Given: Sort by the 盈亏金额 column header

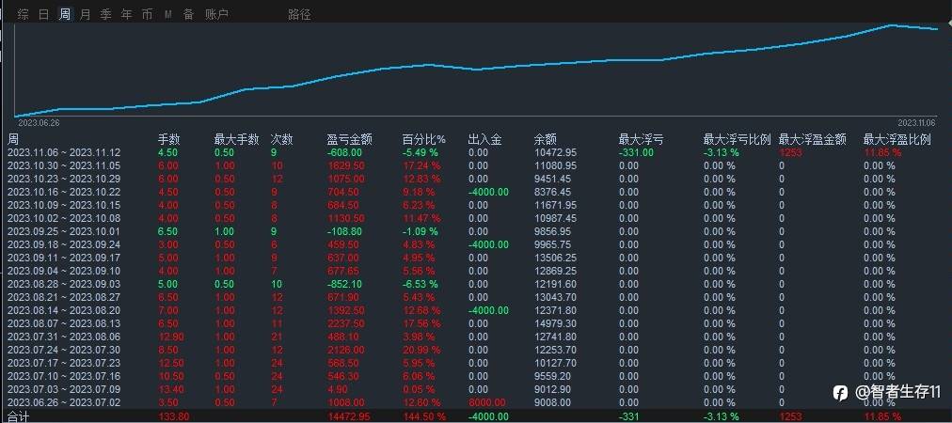Looking at the screenshot, I should point(349,139).
